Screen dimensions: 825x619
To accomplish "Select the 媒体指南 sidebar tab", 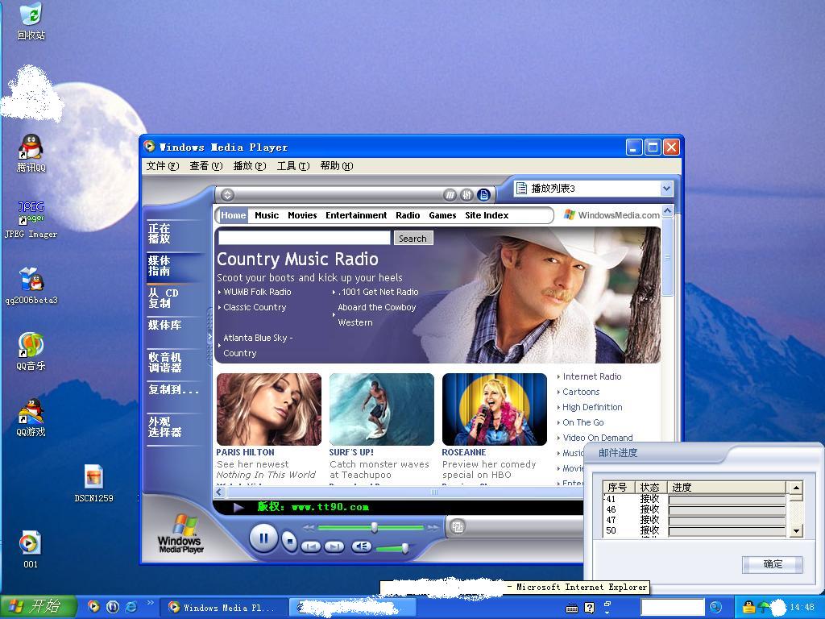I will point(174,266).
